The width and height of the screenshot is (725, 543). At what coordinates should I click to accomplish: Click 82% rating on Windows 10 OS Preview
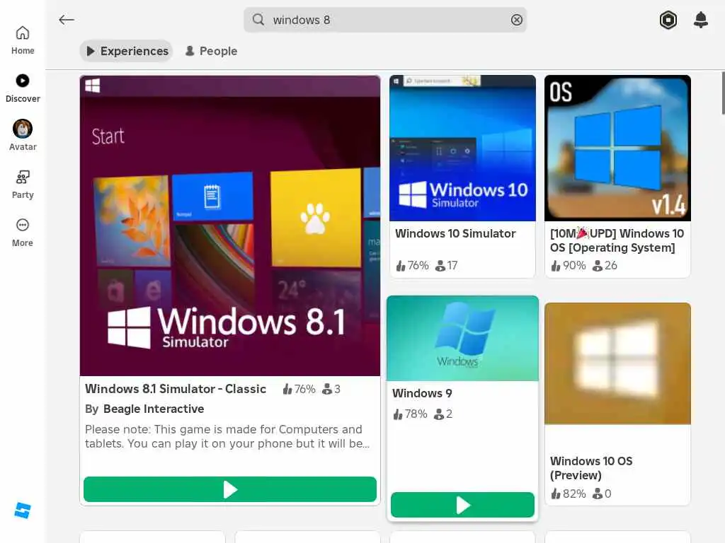click(569, 494)
